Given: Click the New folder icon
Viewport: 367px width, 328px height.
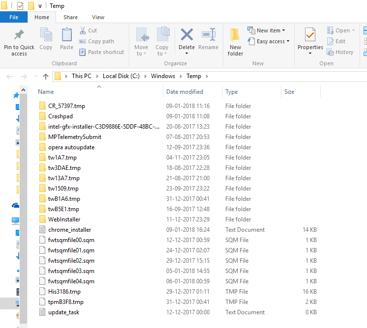Looking at the screenshot, I should click(x=235, y=35).
